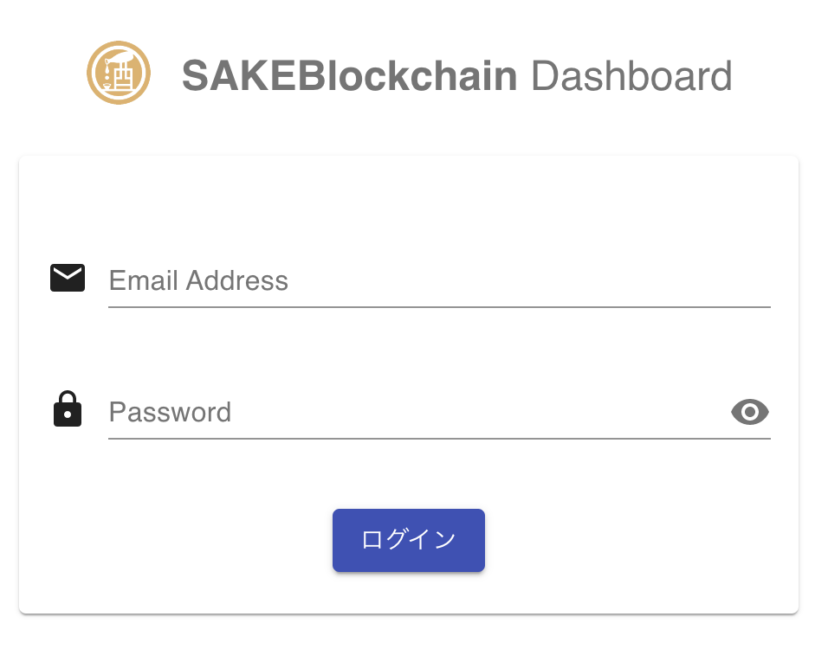
Task: Click the Dashboard heading word
Action: (x=631, y=76)
